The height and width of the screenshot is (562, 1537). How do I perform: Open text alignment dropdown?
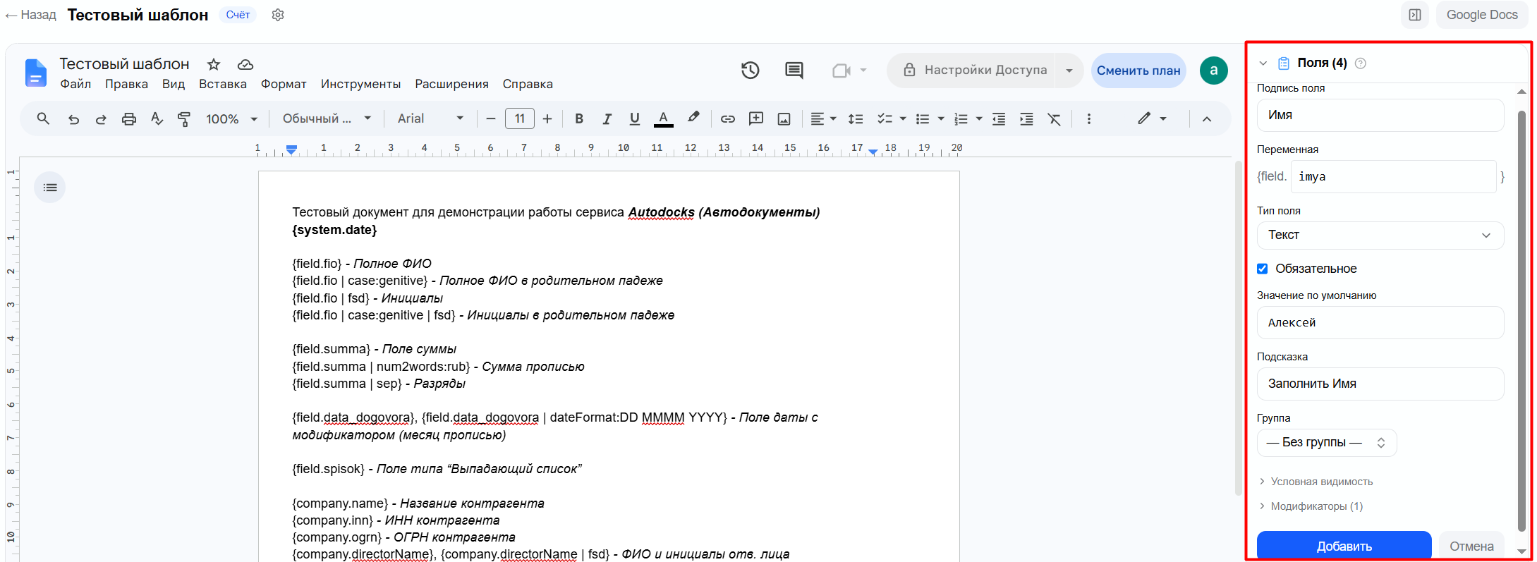click(822, 119)
